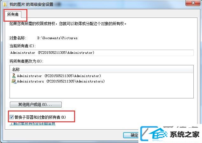202x143 pixels.
Task: Click the single-user icon beside Administrator
Action: tap(14, 76)
